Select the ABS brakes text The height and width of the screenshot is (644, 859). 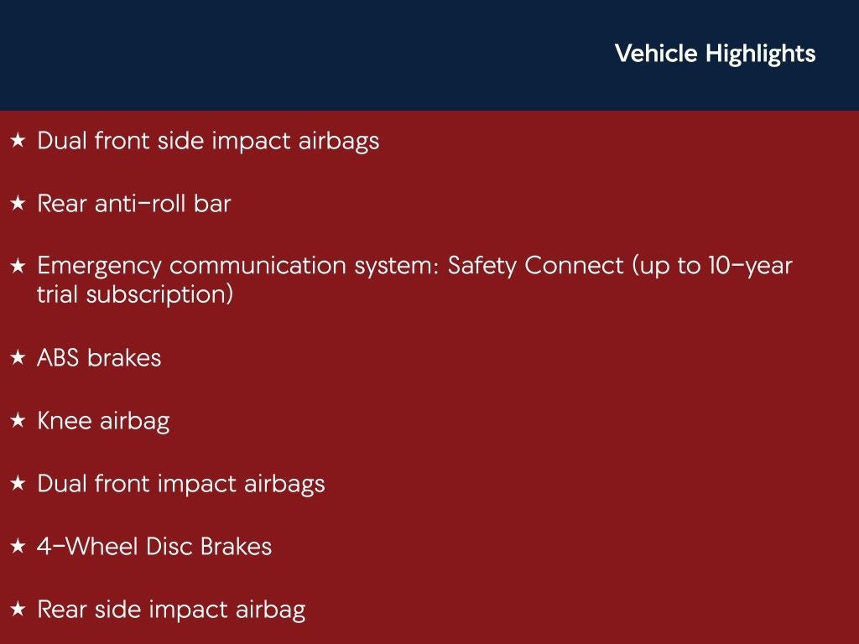click(x=99, y=358)
